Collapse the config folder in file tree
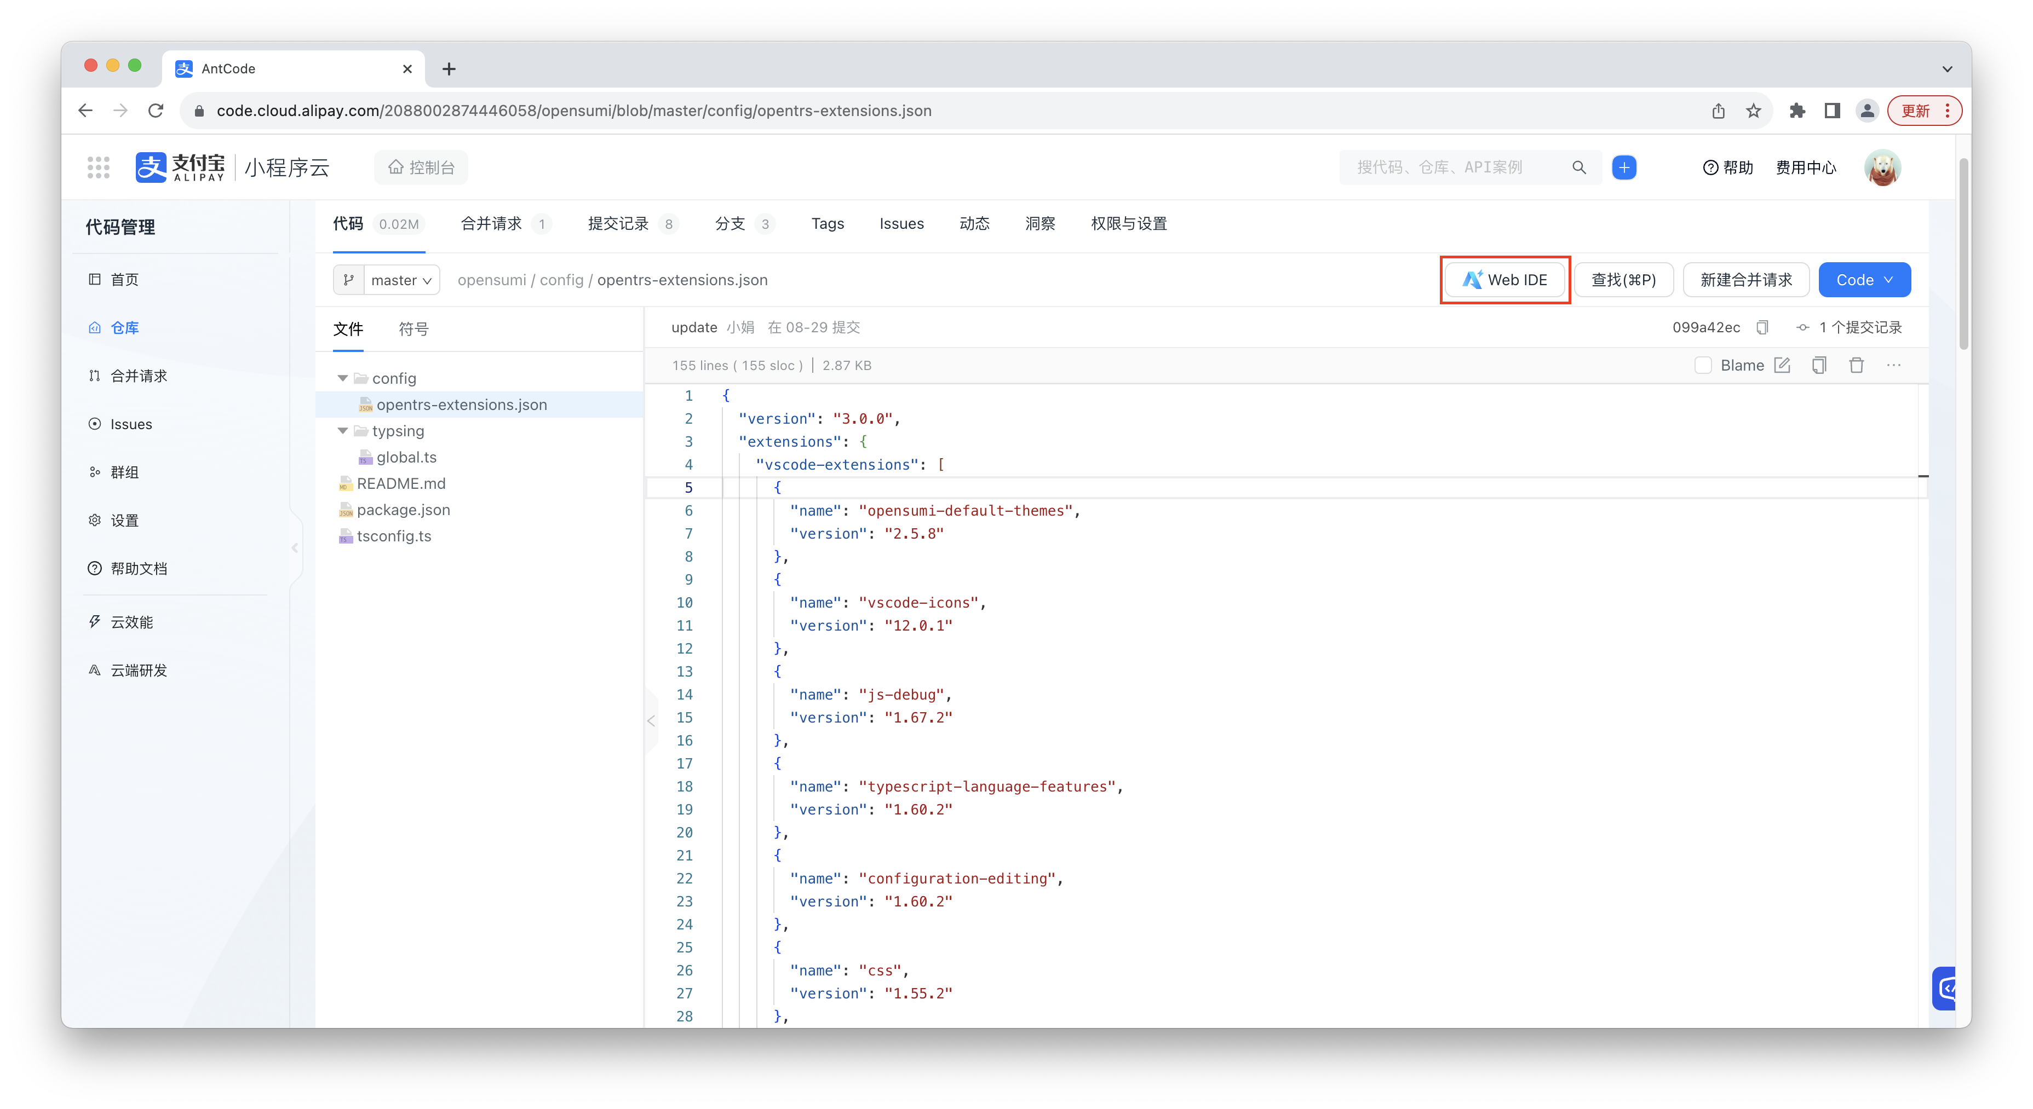 point(343,378)
